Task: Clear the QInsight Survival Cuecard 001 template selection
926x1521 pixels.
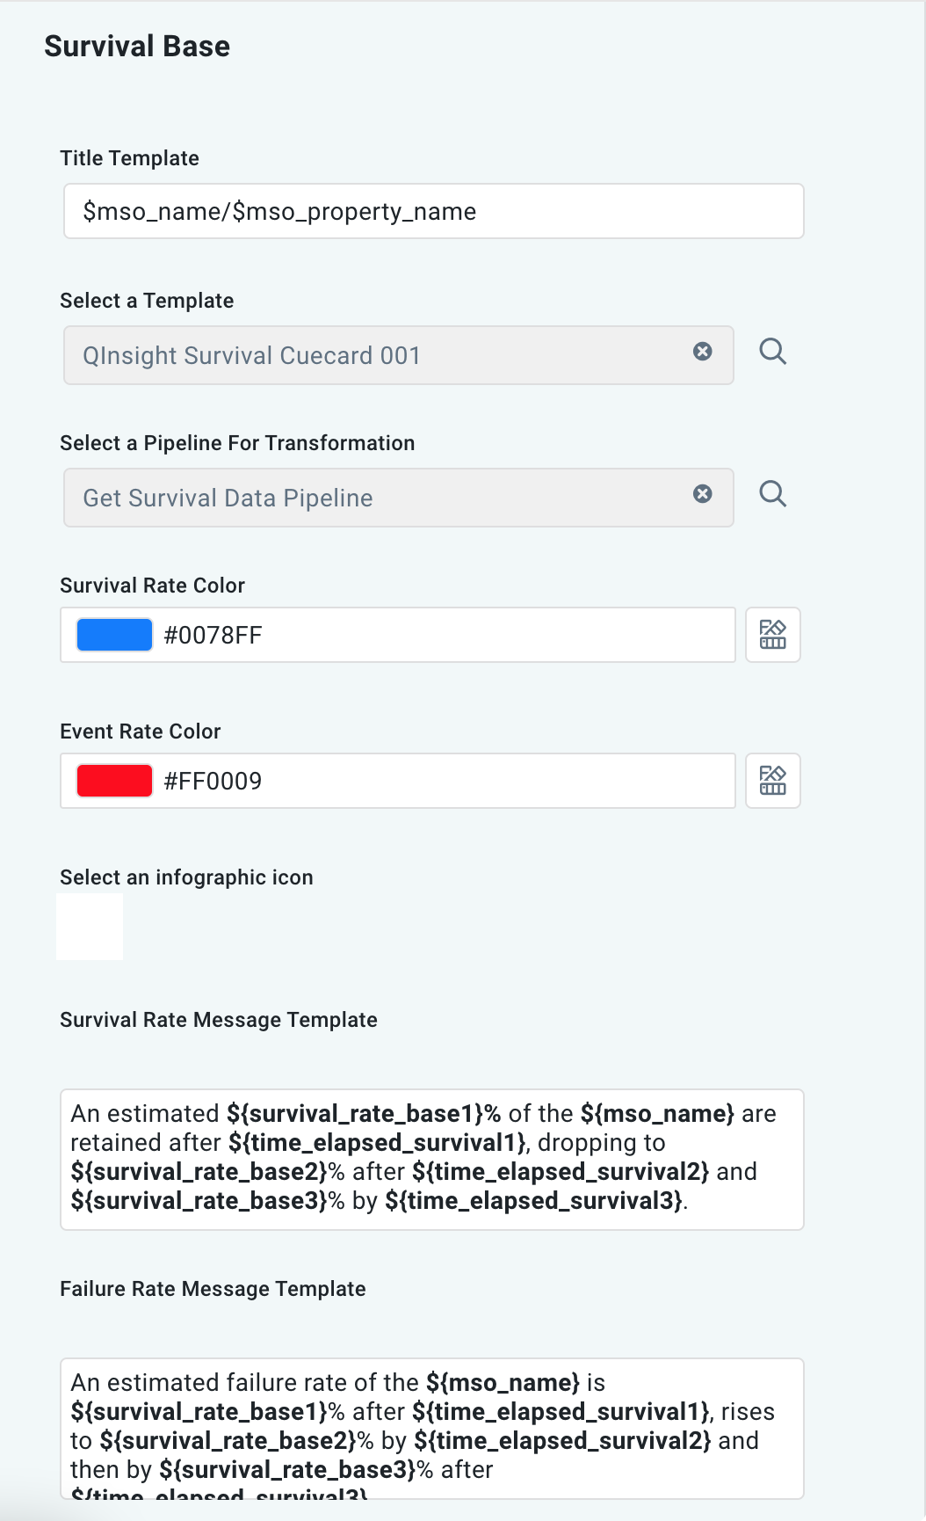Action: pos(702,352)
